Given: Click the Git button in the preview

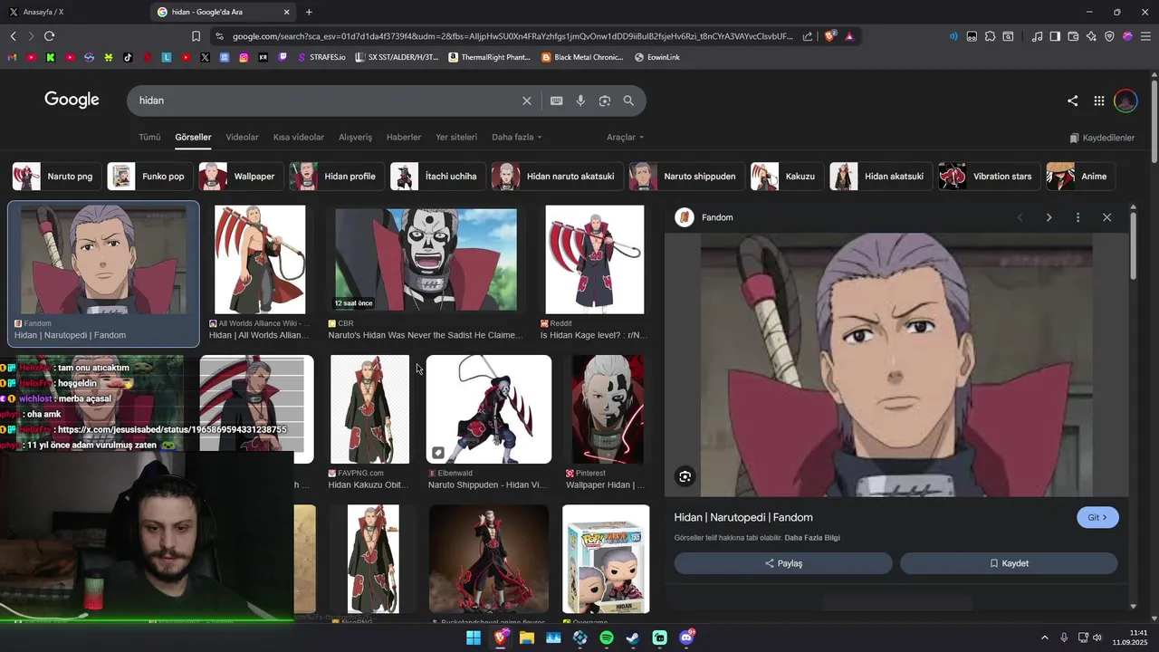Looking at the screenshot, I should point(1097,518).
